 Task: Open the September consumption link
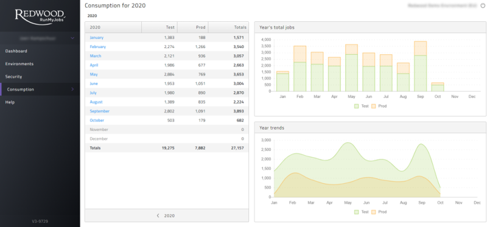(100, 111)
